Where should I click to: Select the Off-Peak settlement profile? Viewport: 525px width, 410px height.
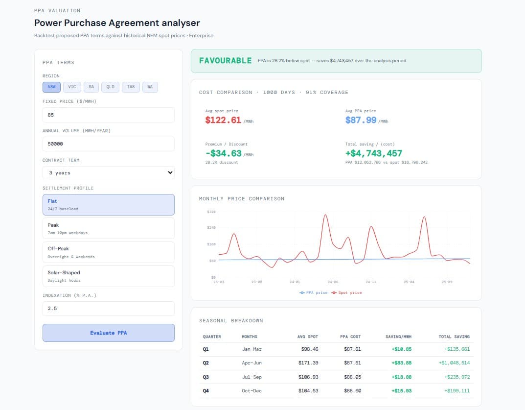(x=108, y=252)
